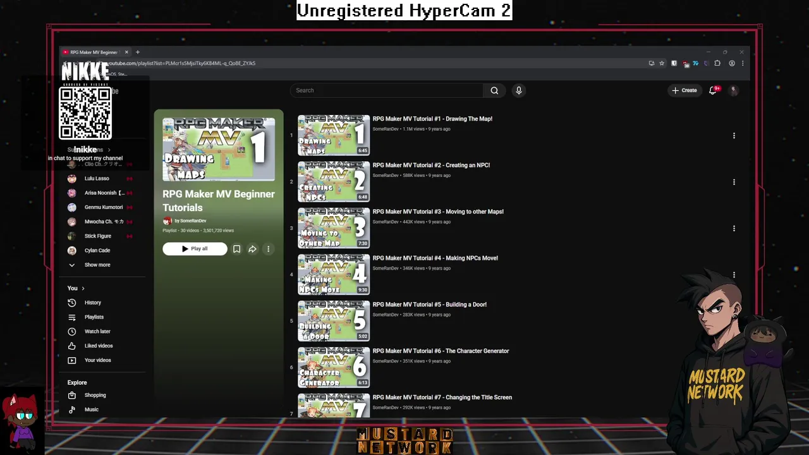Open options for Tutorial #1 video row

[734, 135]
